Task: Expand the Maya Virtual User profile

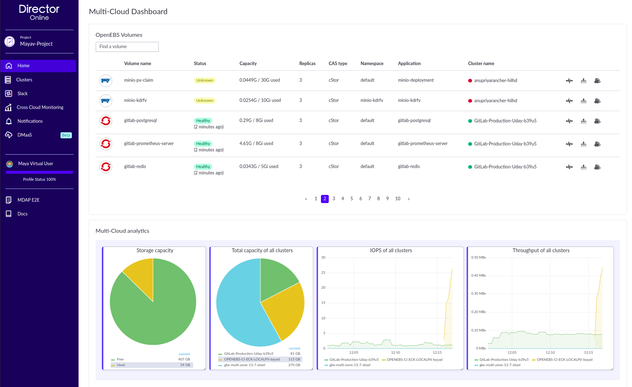Action: pos(35,164)
